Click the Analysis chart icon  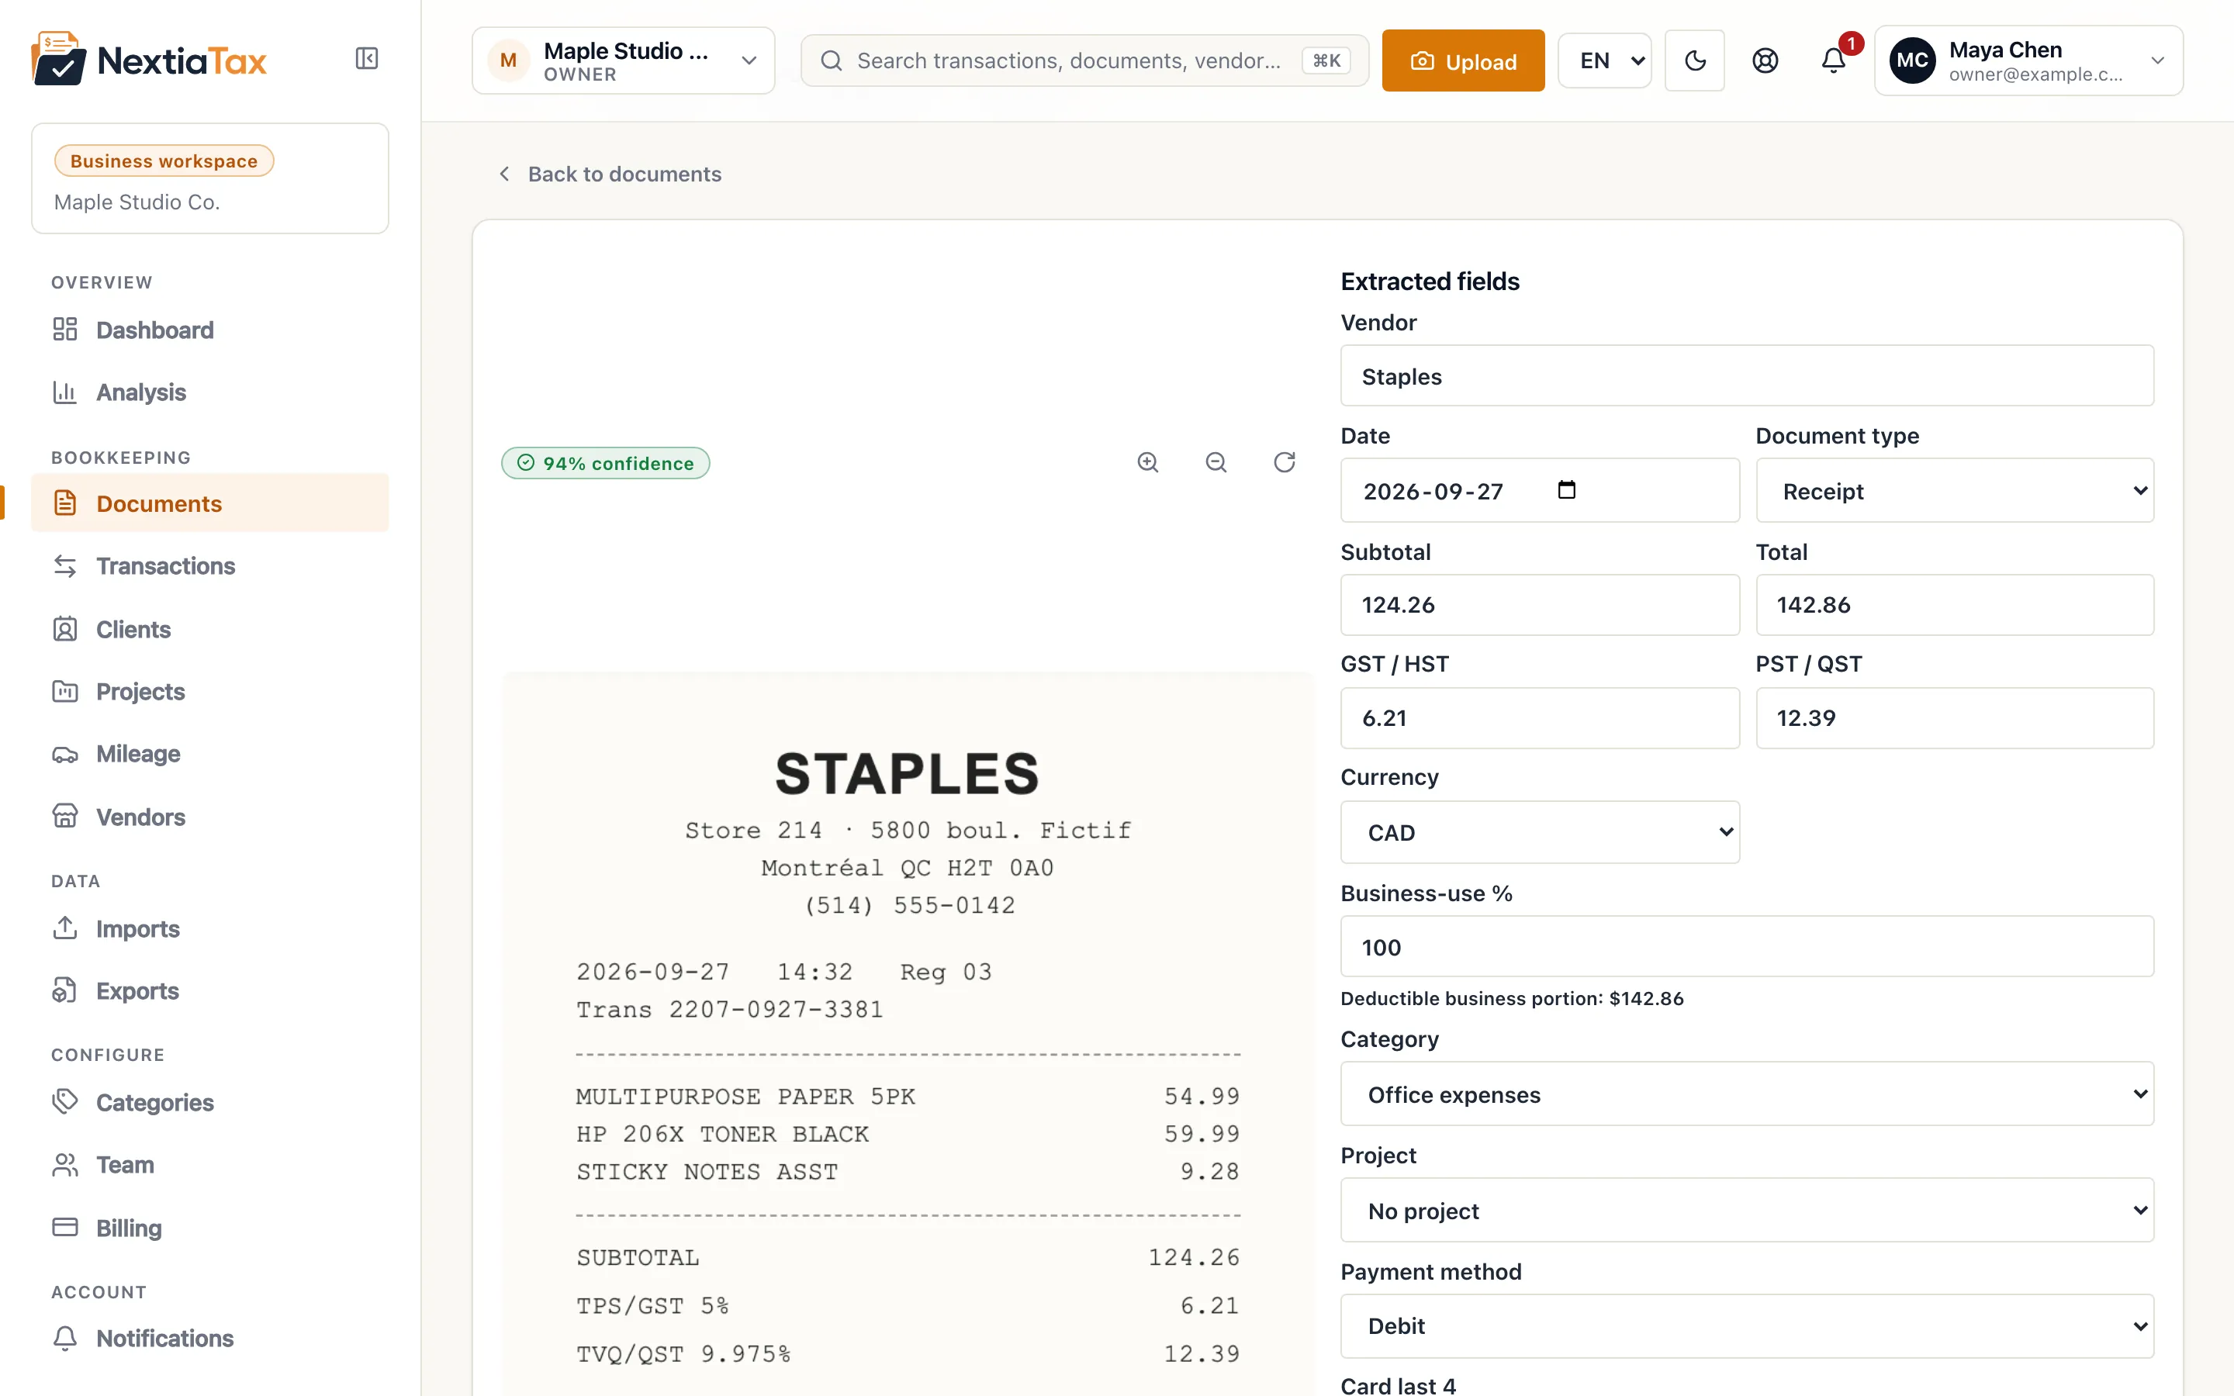click(64, 392)
